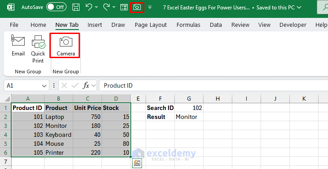Screen dimensions: 328x169
Task: Click the cell containing 220
Action: (88, 153)
